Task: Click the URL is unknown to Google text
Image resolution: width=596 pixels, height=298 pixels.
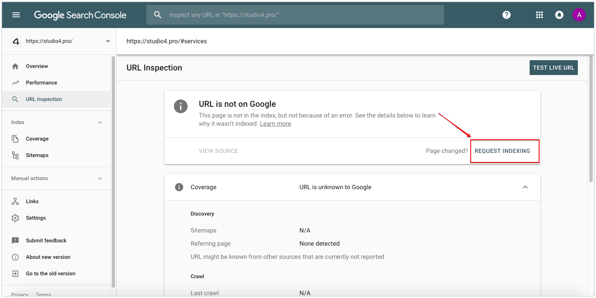Action: [335, 187]
